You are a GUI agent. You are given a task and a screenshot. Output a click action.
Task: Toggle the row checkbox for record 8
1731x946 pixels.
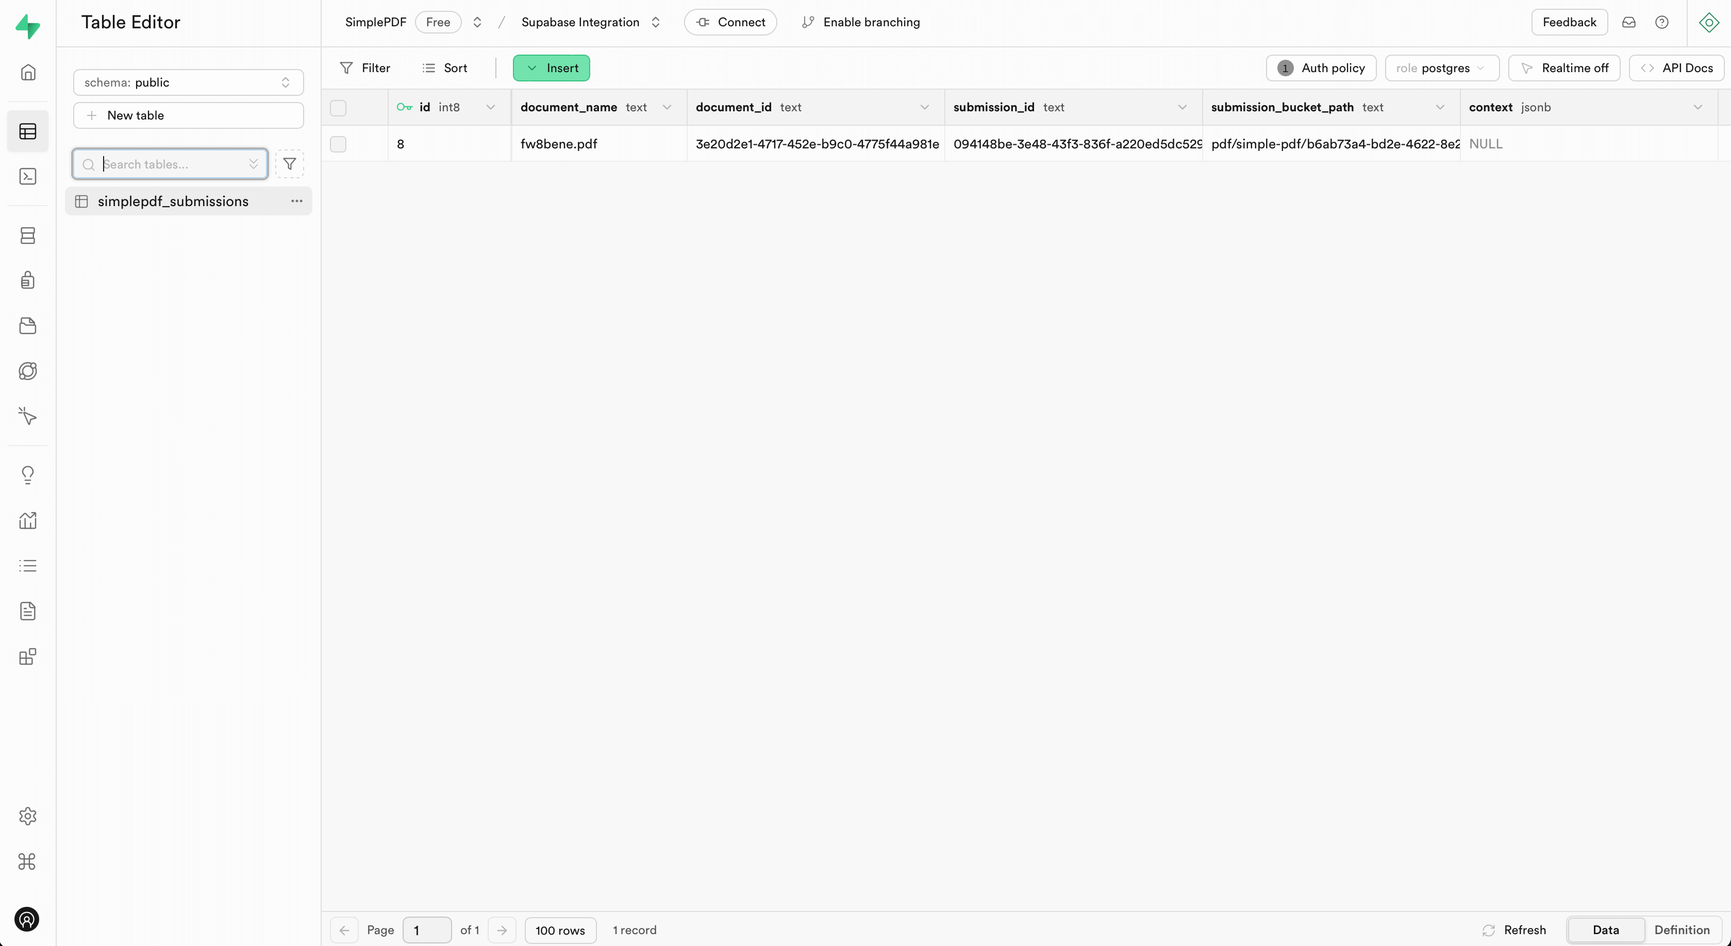[339, 143]
